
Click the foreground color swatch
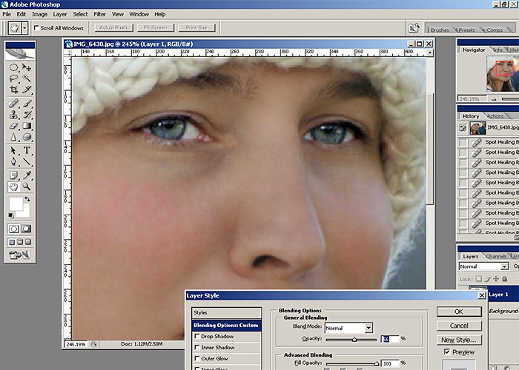coord(16,203)
